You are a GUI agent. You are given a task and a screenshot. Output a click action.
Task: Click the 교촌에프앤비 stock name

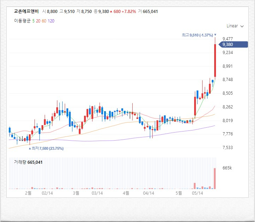pyautogui.click(x=26, y=11)
